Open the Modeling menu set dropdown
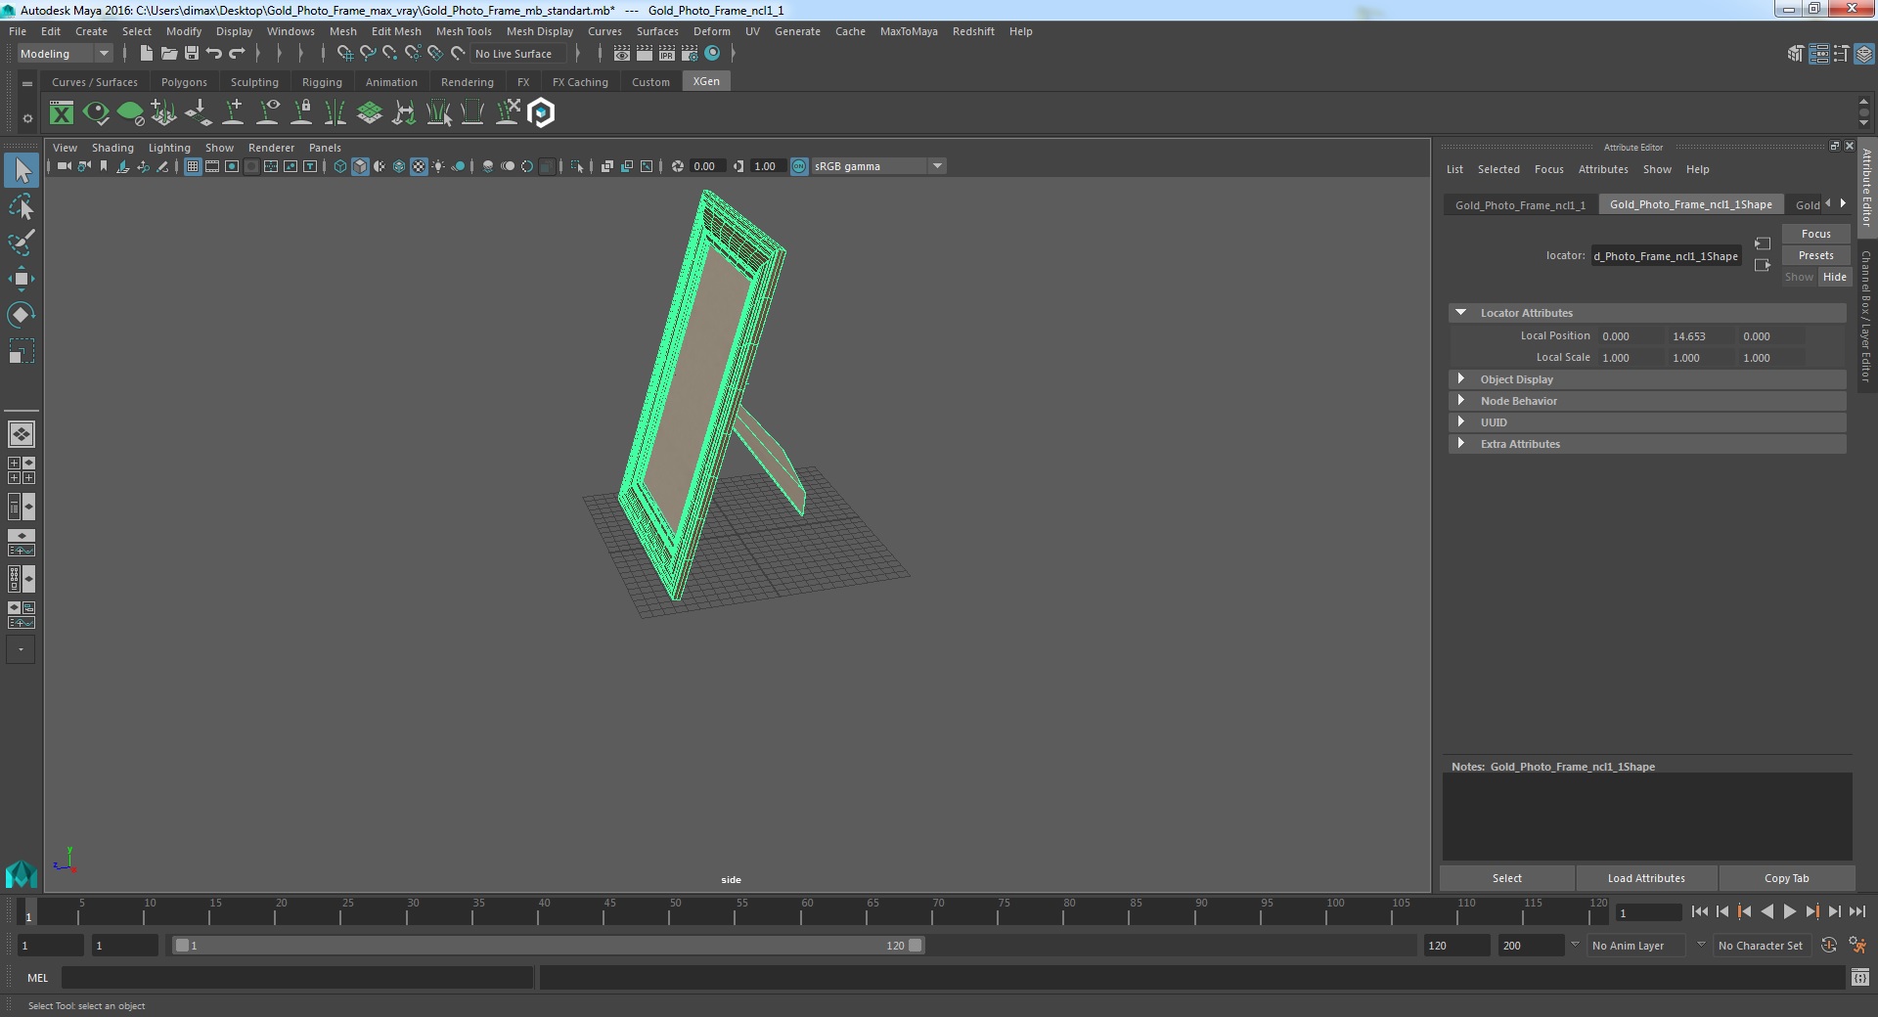Image resolution: width=1878 pixels, height=1017 pixels. 65,54
